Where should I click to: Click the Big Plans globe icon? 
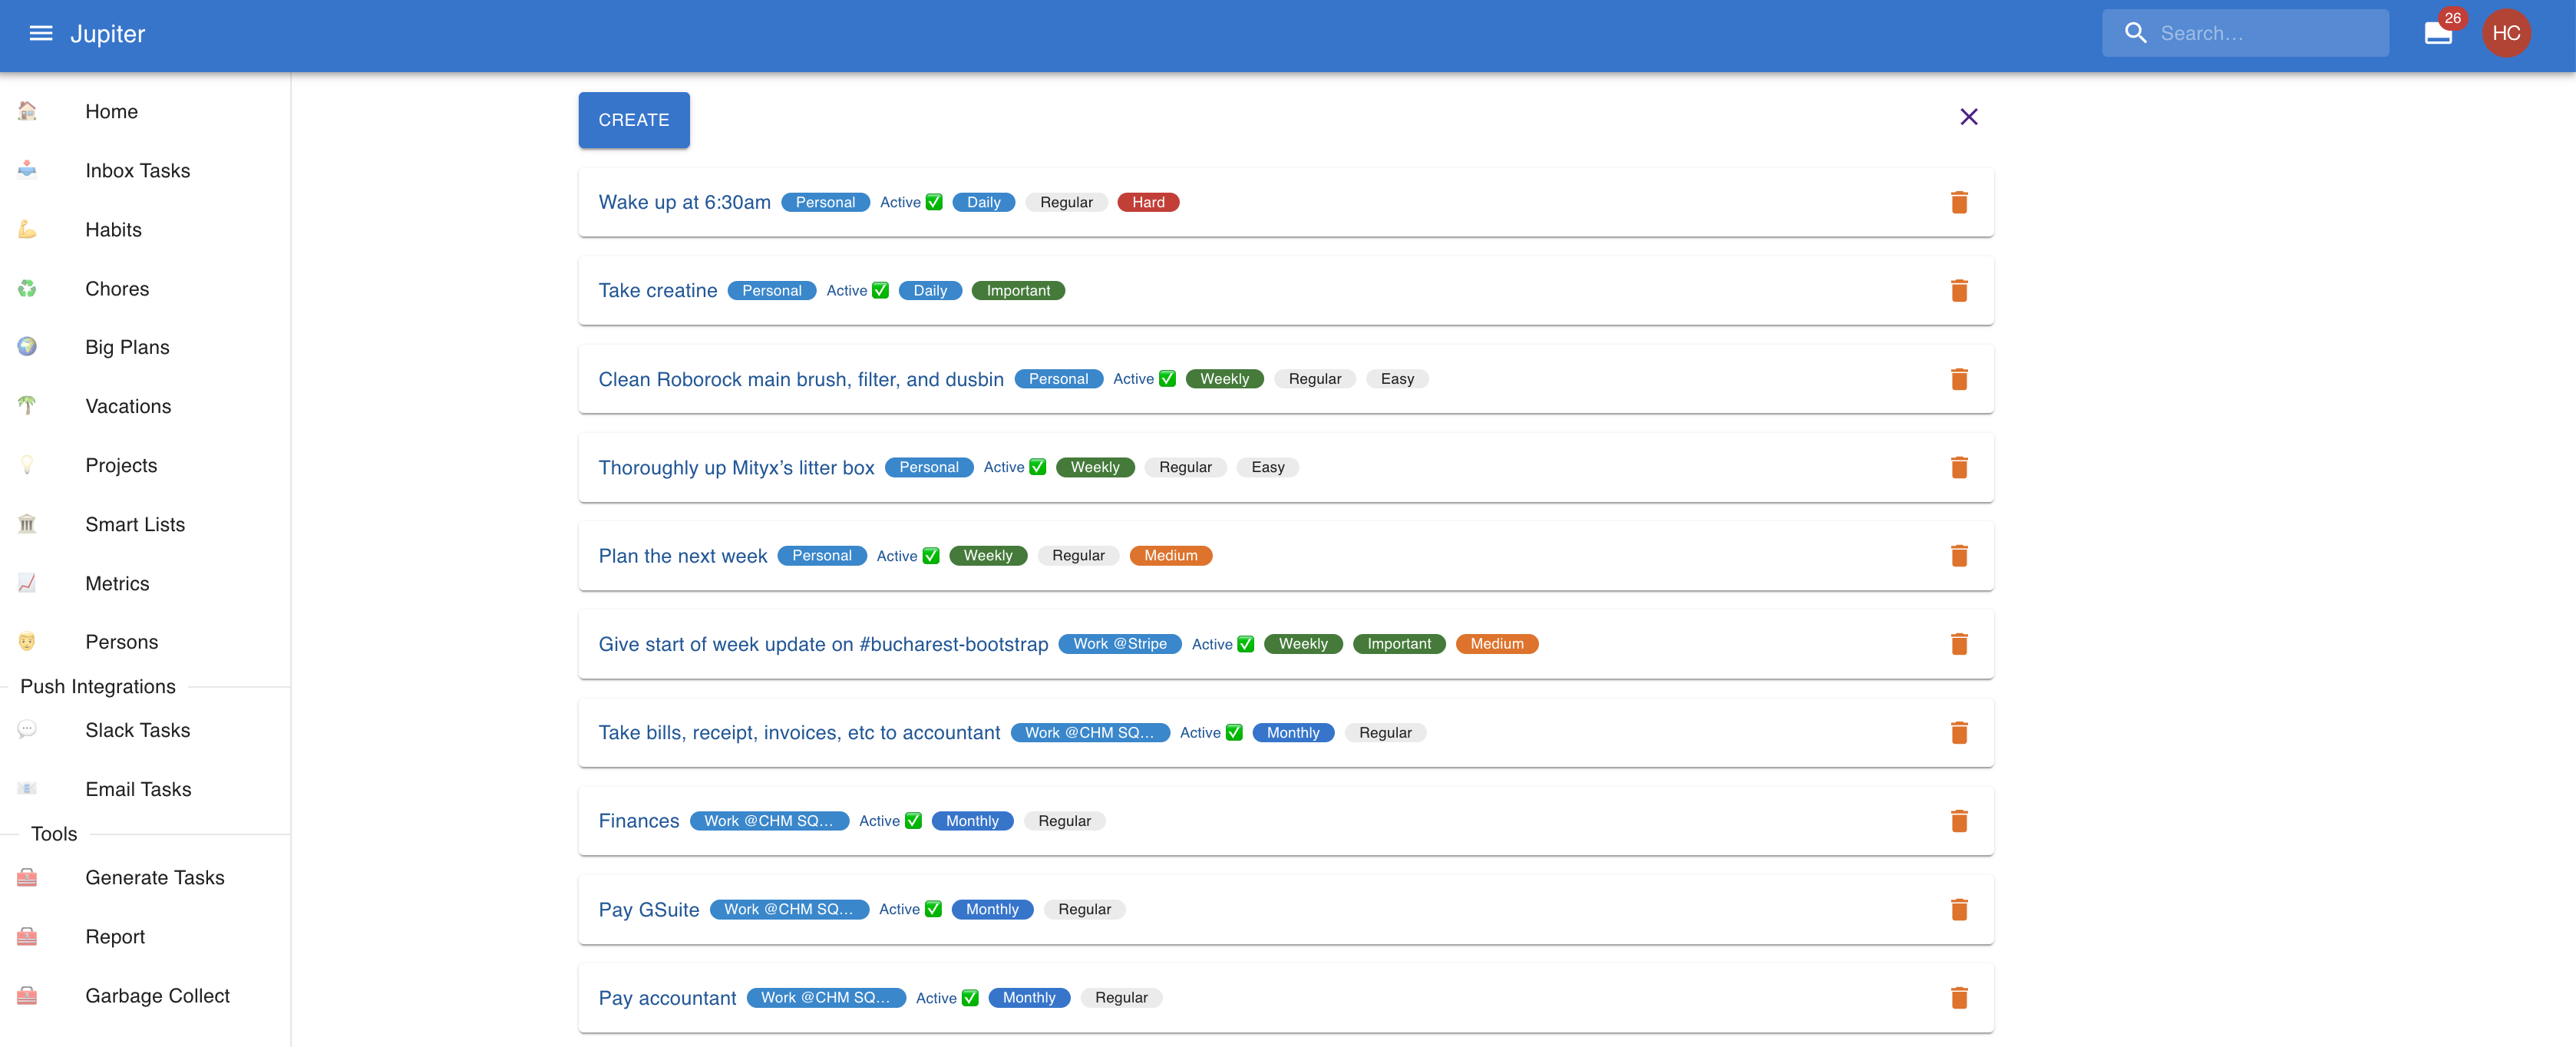27,347
